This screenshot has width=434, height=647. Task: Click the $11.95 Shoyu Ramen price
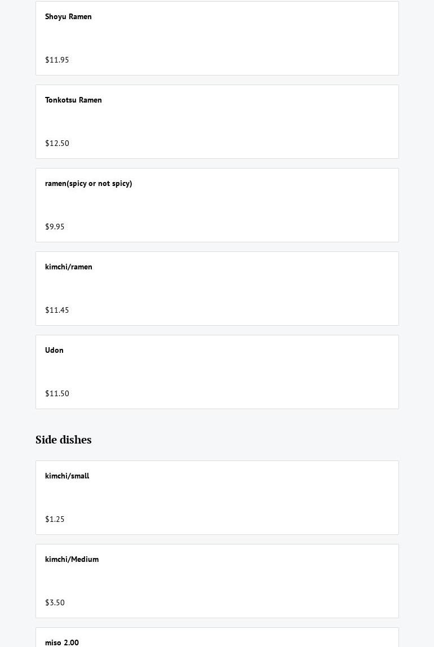(57, 60)
